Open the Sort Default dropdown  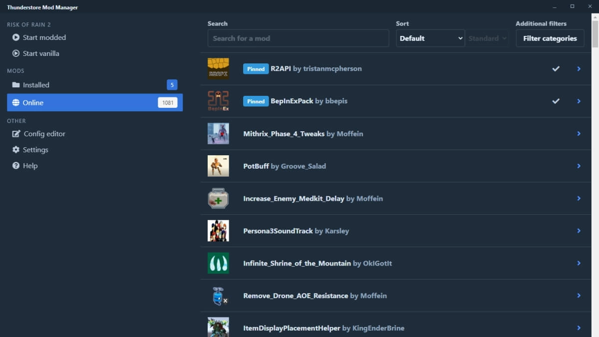pos(430,38)
